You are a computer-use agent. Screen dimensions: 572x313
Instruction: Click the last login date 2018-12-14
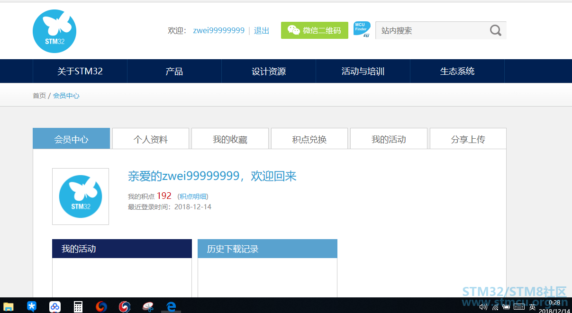pos(193,207)
